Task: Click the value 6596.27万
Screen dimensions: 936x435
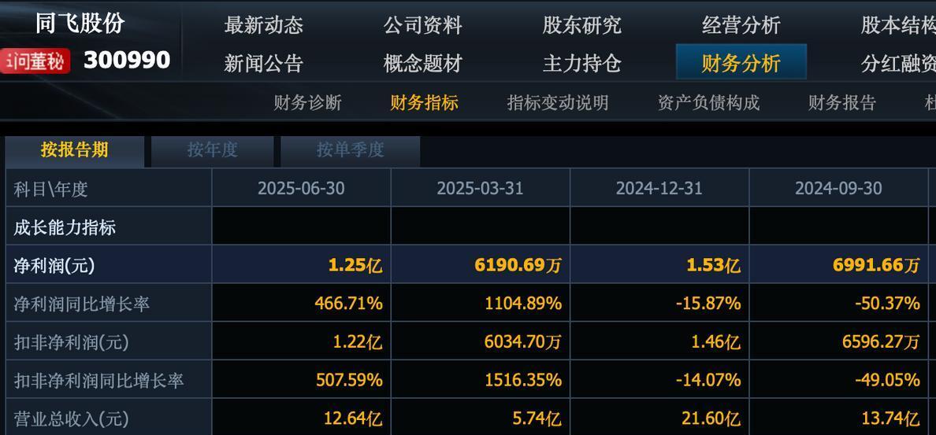Action: 881,342
